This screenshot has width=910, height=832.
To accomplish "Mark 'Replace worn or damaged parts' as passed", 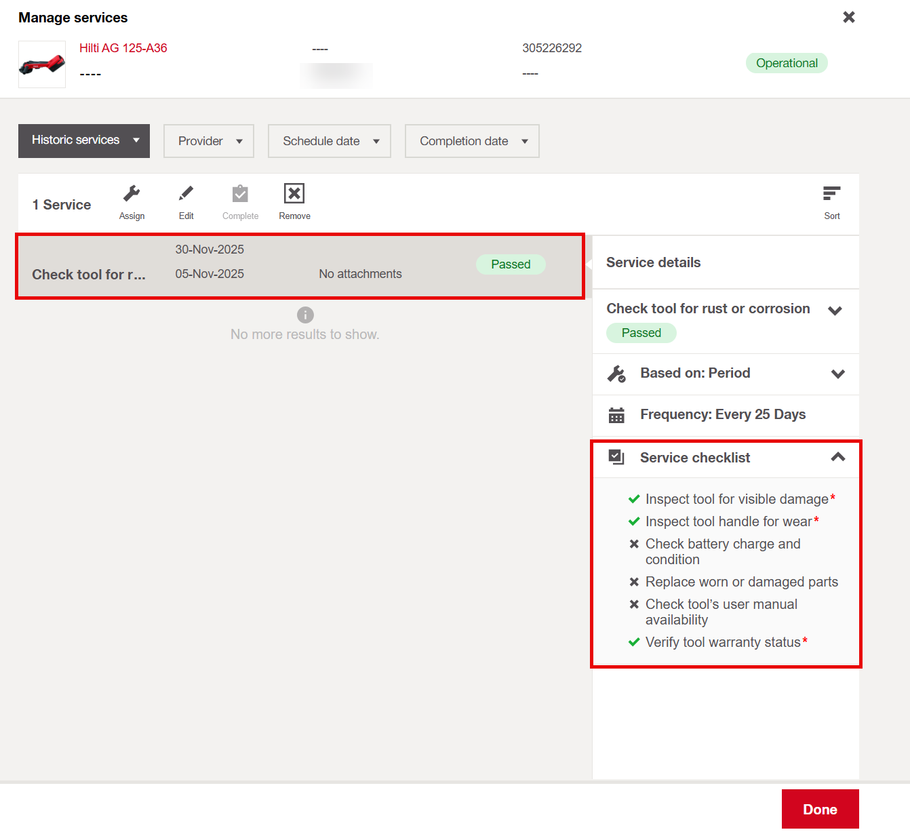I will 635,582.
